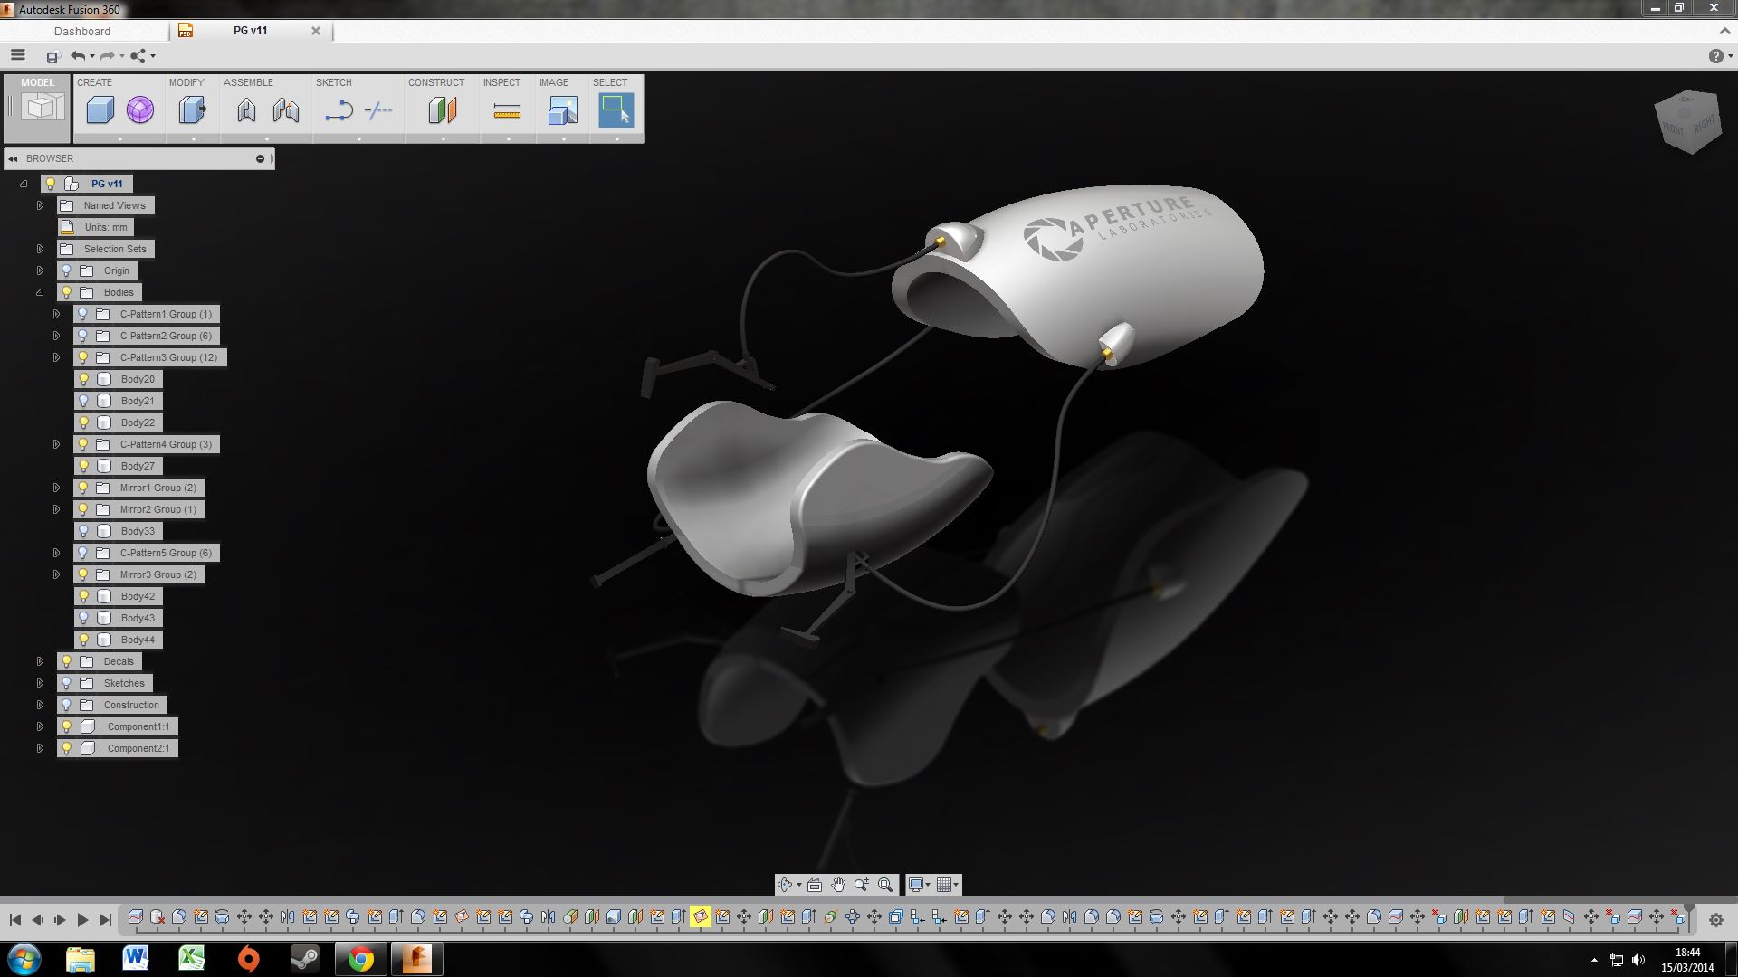
Task: Open the Modify panel dropdown arrow
Action: point(193,139)
